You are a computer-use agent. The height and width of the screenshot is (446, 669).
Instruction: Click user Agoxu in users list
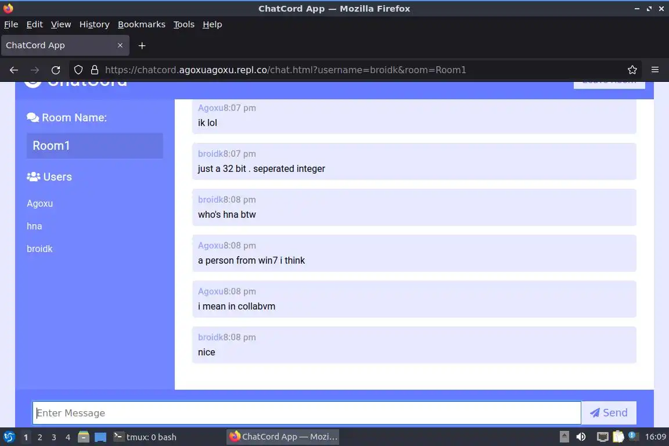pyautogui.click(x=39, y=204)
